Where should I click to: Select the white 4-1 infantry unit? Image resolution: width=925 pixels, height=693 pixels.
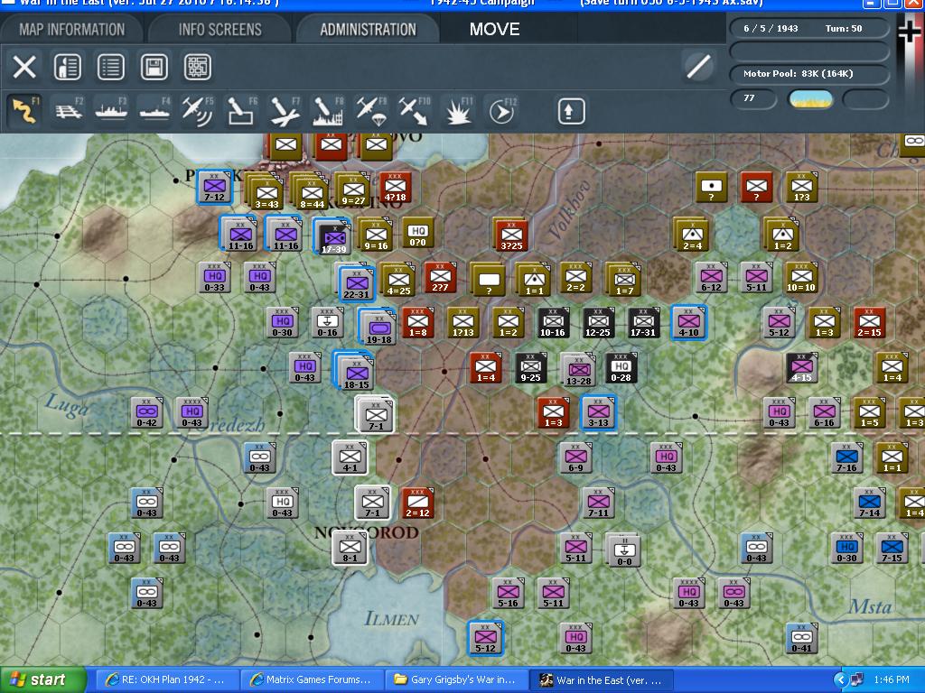tap(350, 457)
